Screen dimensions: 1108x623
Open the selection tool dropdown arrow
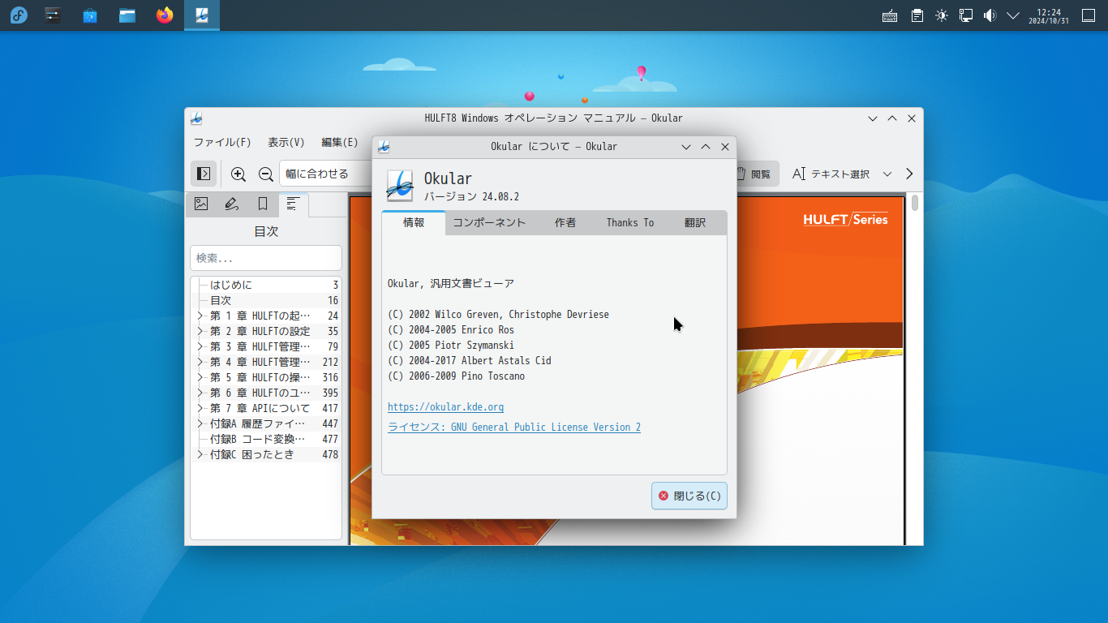click(x=887, y=174)
